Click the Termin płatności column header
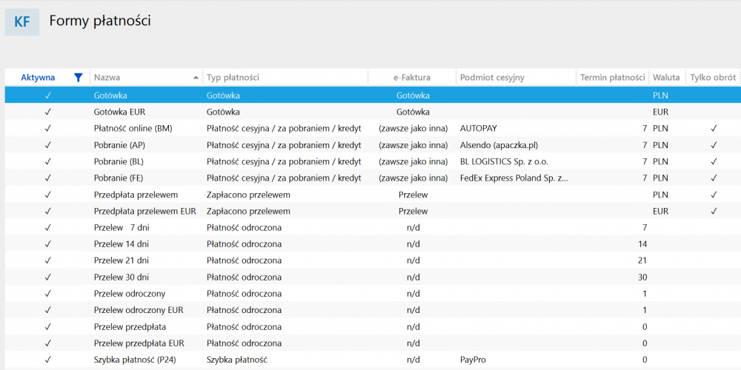 coord(613,78)
